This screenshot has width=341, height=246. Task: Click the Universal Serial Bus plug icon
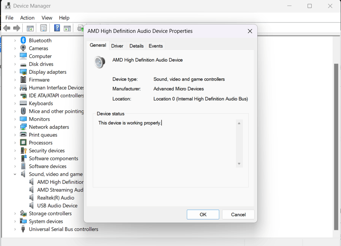coord(23,229)
